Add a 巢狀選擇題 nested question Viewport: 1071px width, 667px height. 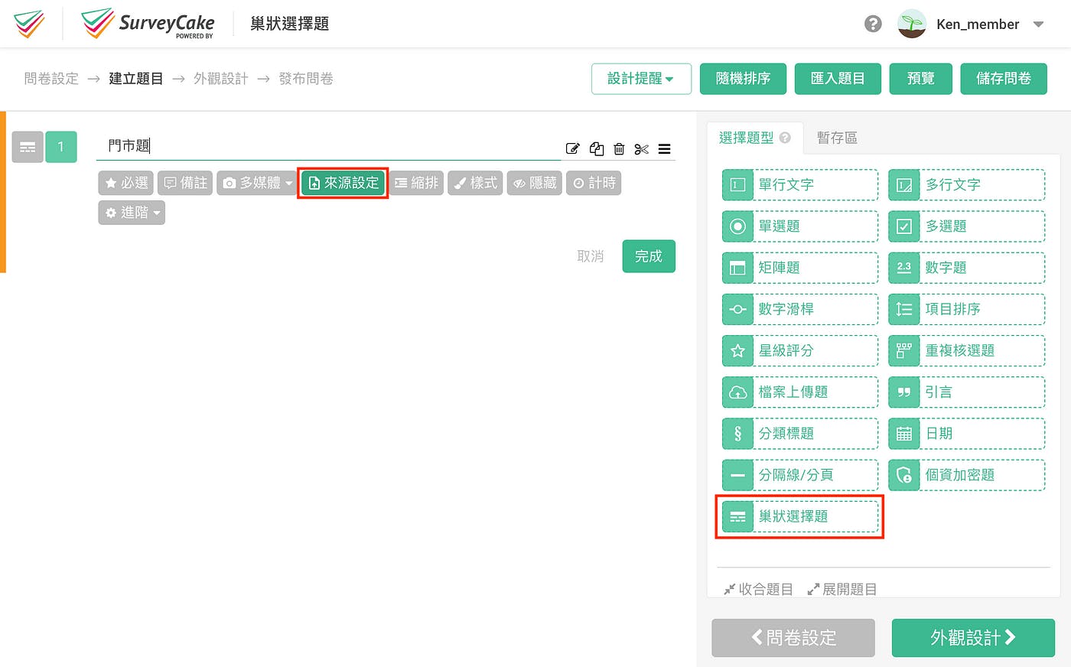(x=800, y=516)
